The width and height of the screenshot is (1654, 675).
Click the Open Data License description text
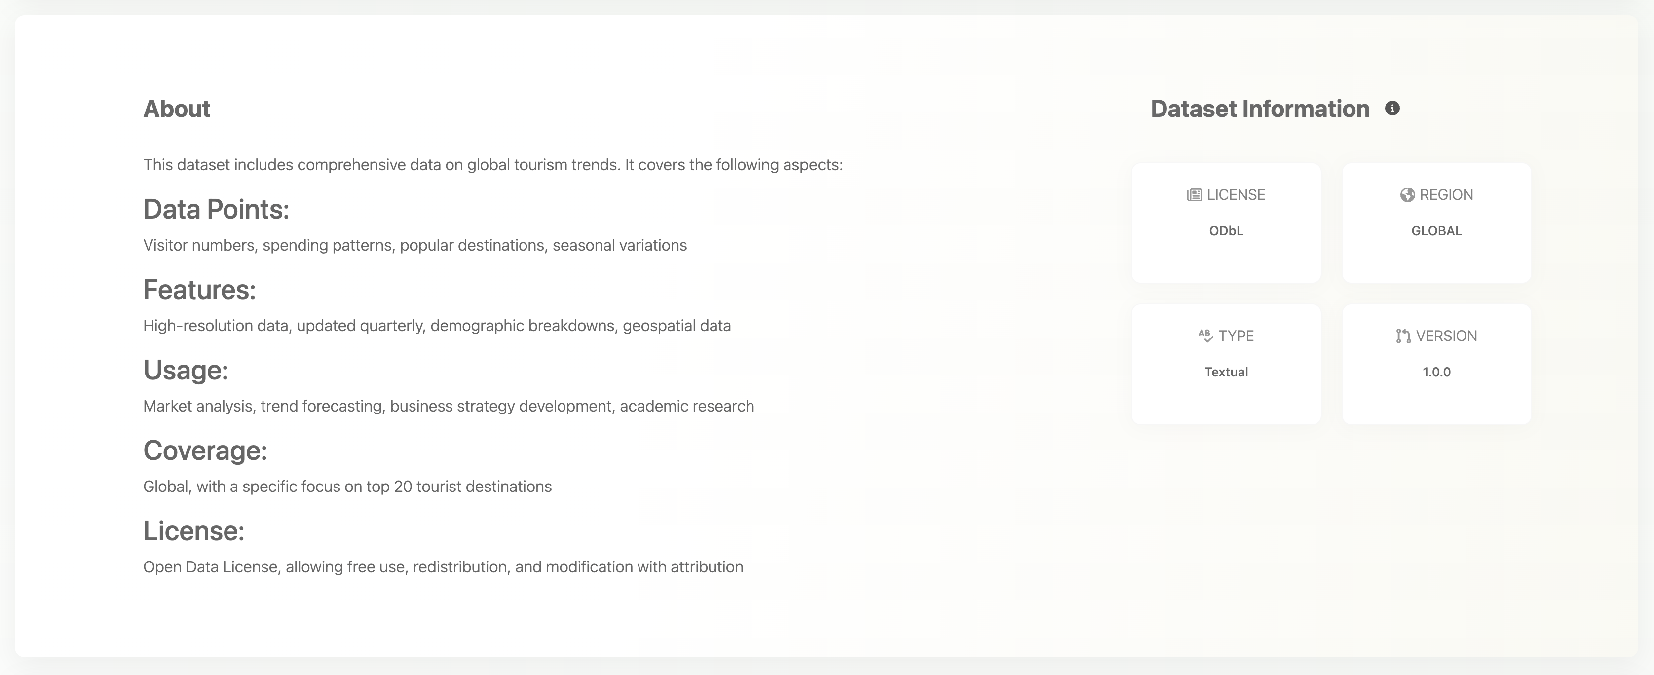(443, 567)
